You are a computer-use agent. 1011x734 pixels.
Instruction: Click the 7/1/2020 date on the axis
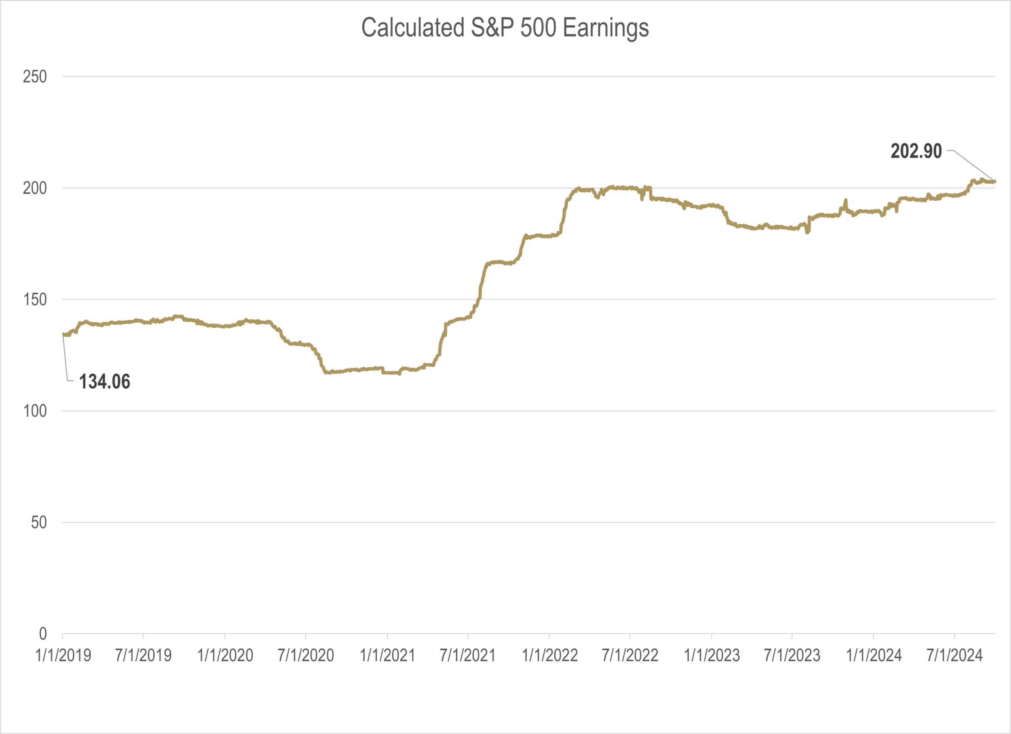pyautogui.click(x=306, y=655)
